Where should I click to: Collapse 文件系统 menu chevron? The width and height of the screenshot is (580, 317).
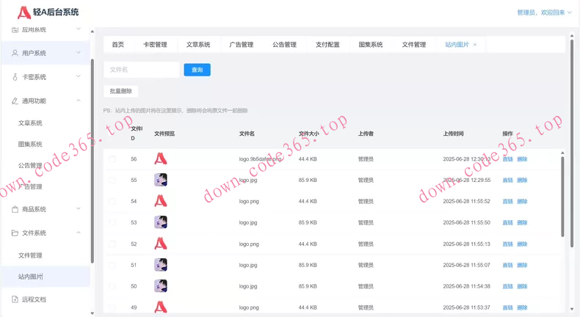pyautogui.click(x=79, y=233)
